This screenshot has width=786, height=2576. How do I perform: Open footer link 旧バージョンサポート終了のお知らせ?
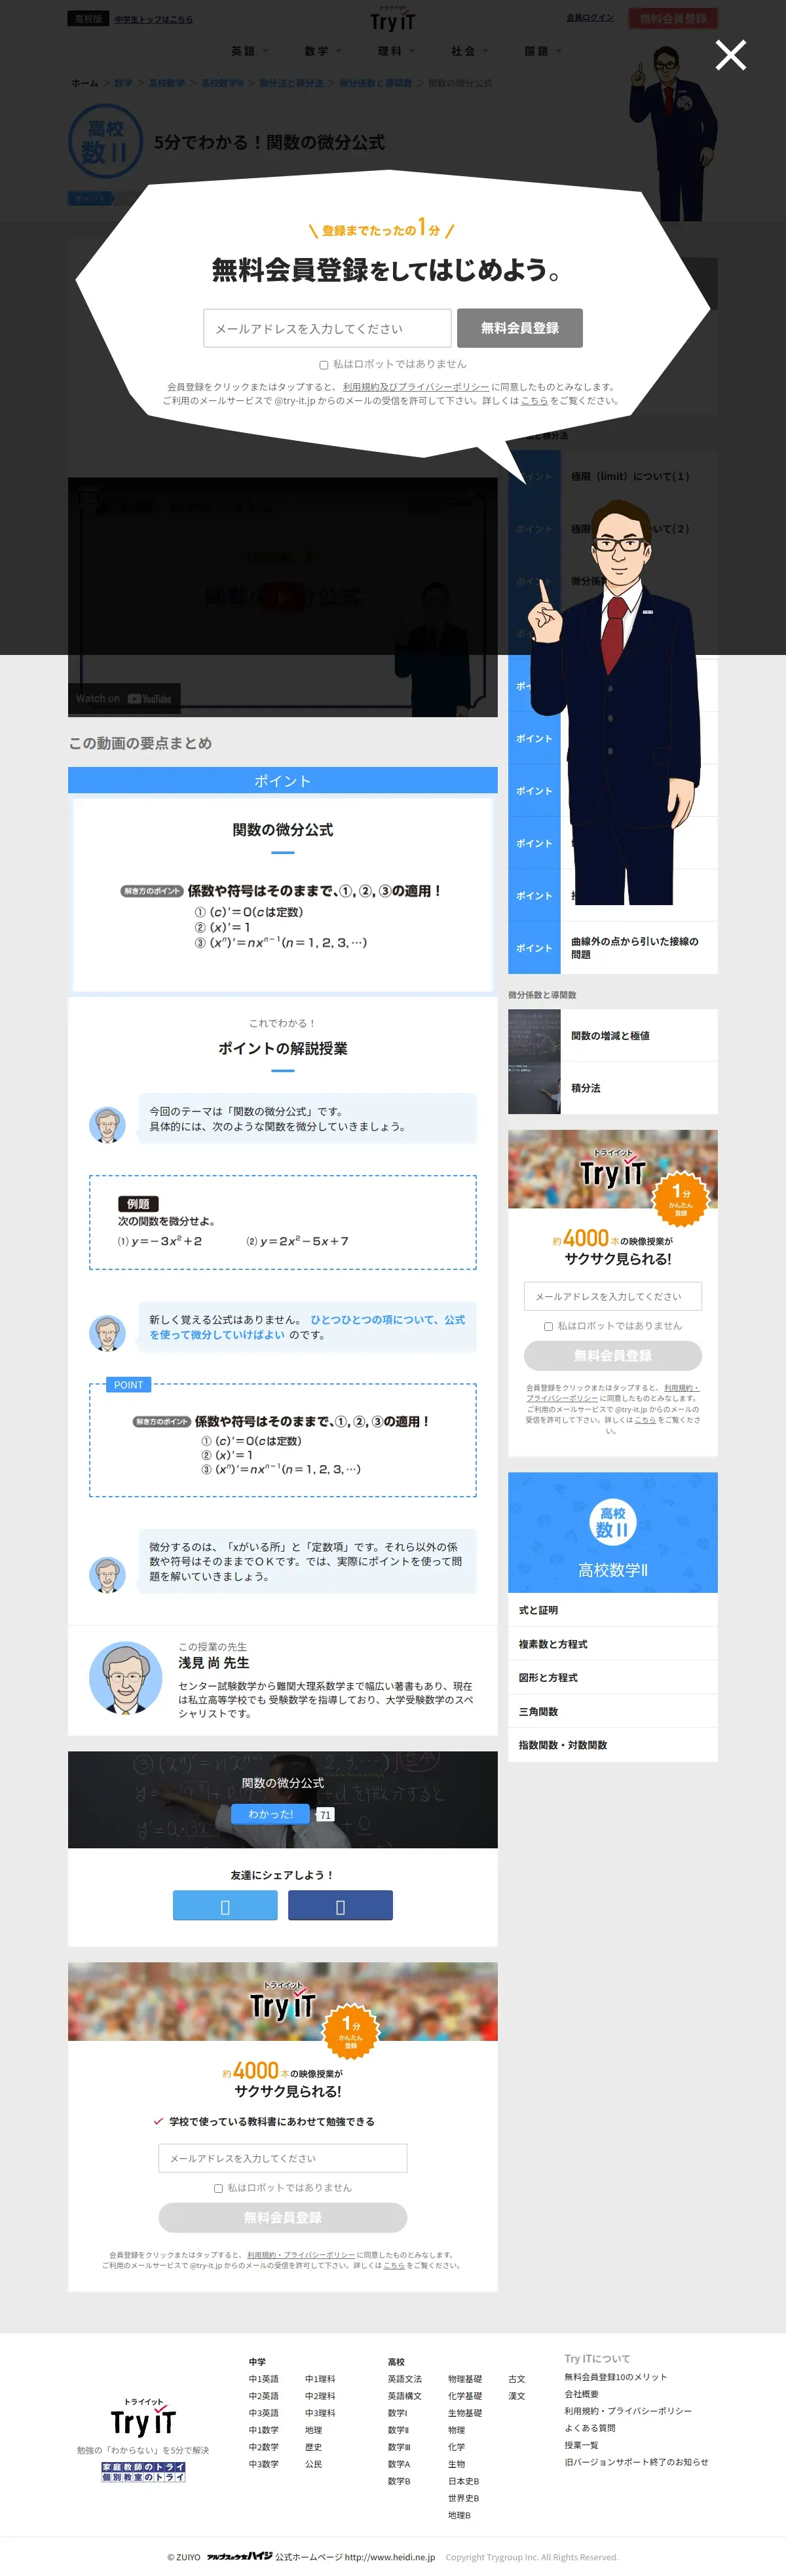point(636,2462)
